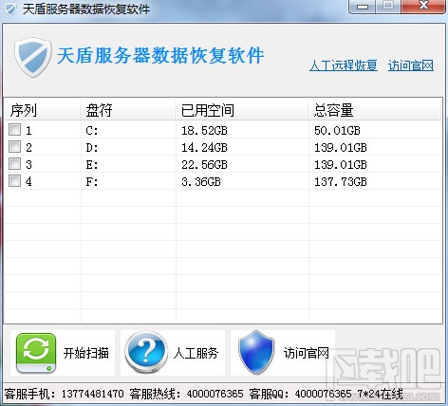The width and height of the screenshot is (448, 406).
Task: Click the blue shield 访问官网 icon
Action: tap(256, 352)
